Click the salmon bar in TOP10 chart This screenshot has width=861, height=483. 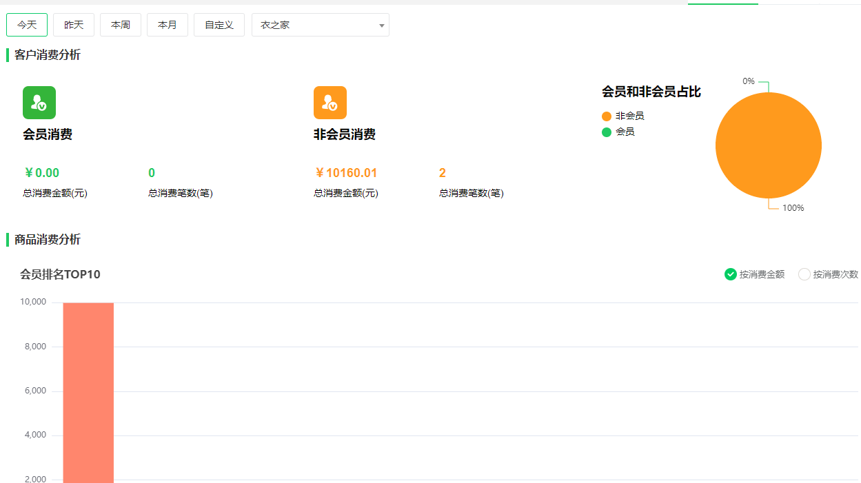(x=88, y=393)
